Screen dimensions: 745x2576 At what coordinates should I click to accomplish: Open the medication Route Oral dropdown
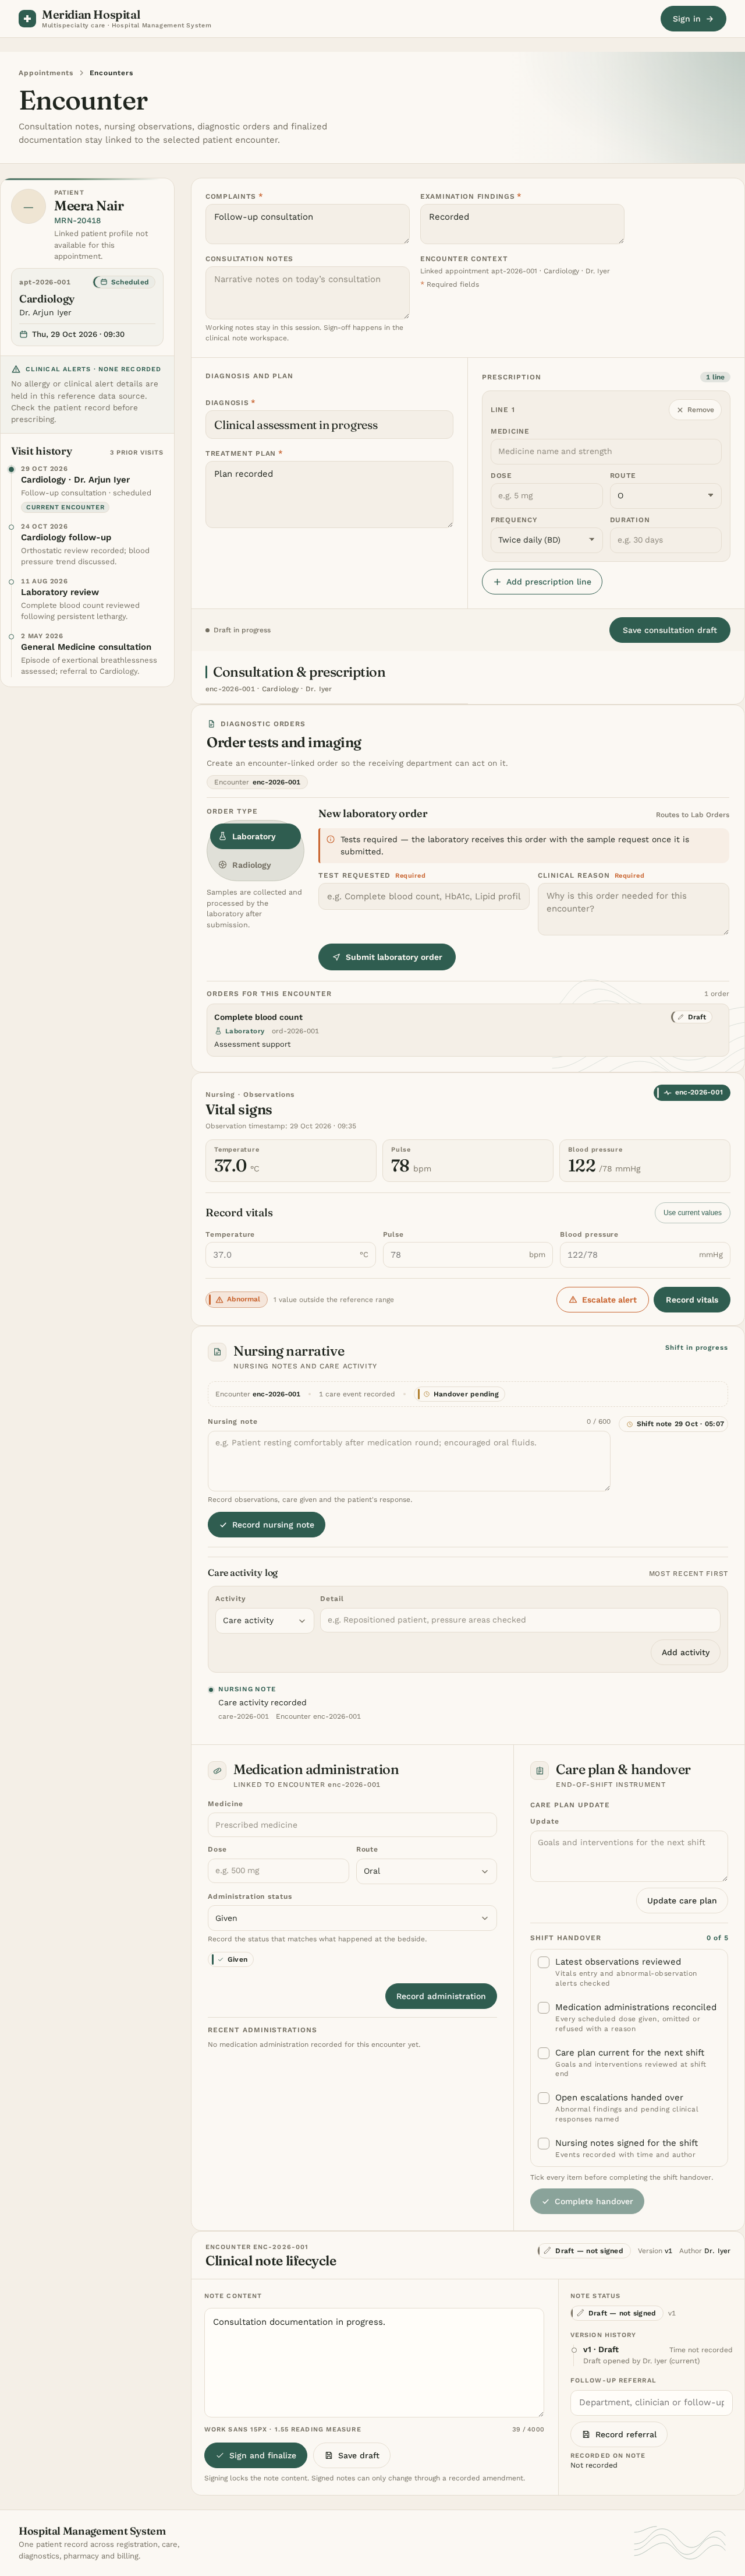[427, 1871]
